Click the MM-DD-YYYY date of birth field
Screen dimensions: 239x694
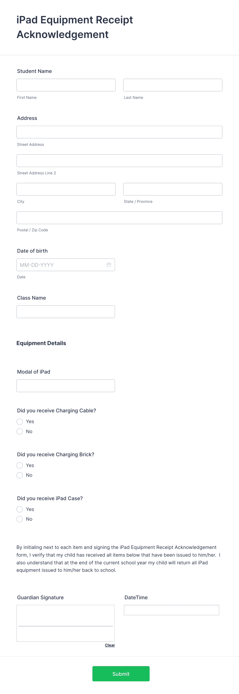coord(62,265)
